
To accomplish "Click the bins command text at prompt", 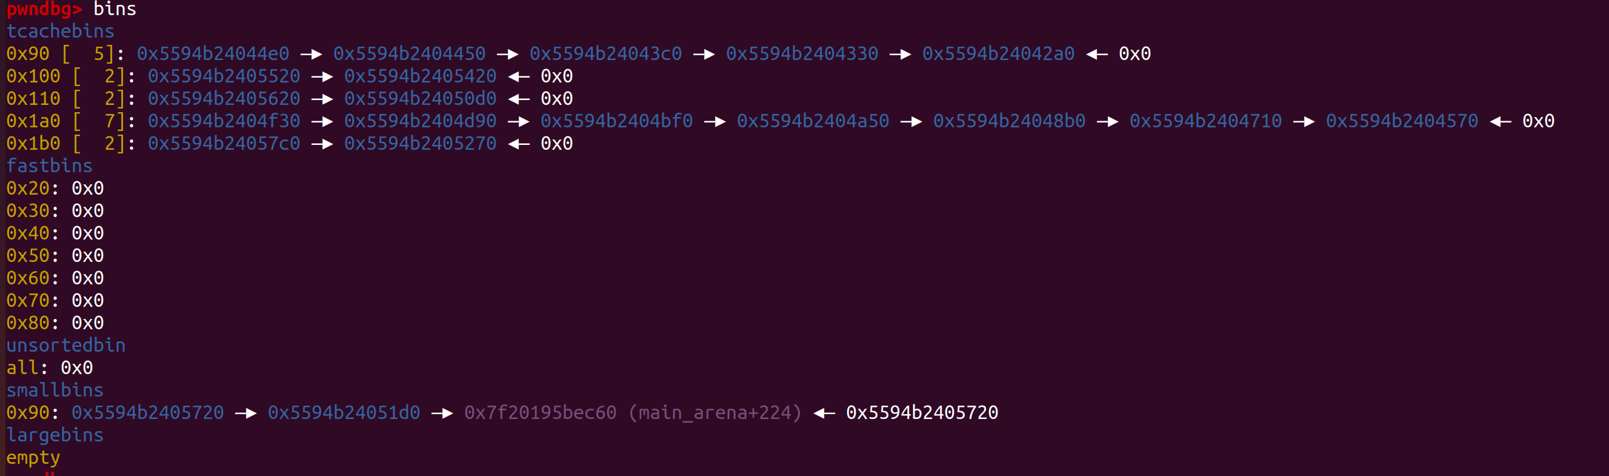I will (115, 8).
